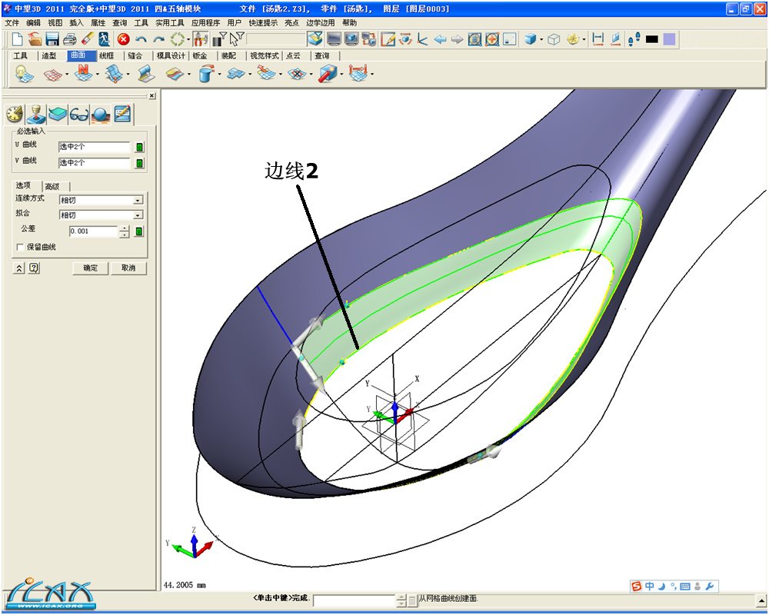Click the light bulb surface tool icon
The width and height of the screenshot is (769, 615).
coord(23,75)
